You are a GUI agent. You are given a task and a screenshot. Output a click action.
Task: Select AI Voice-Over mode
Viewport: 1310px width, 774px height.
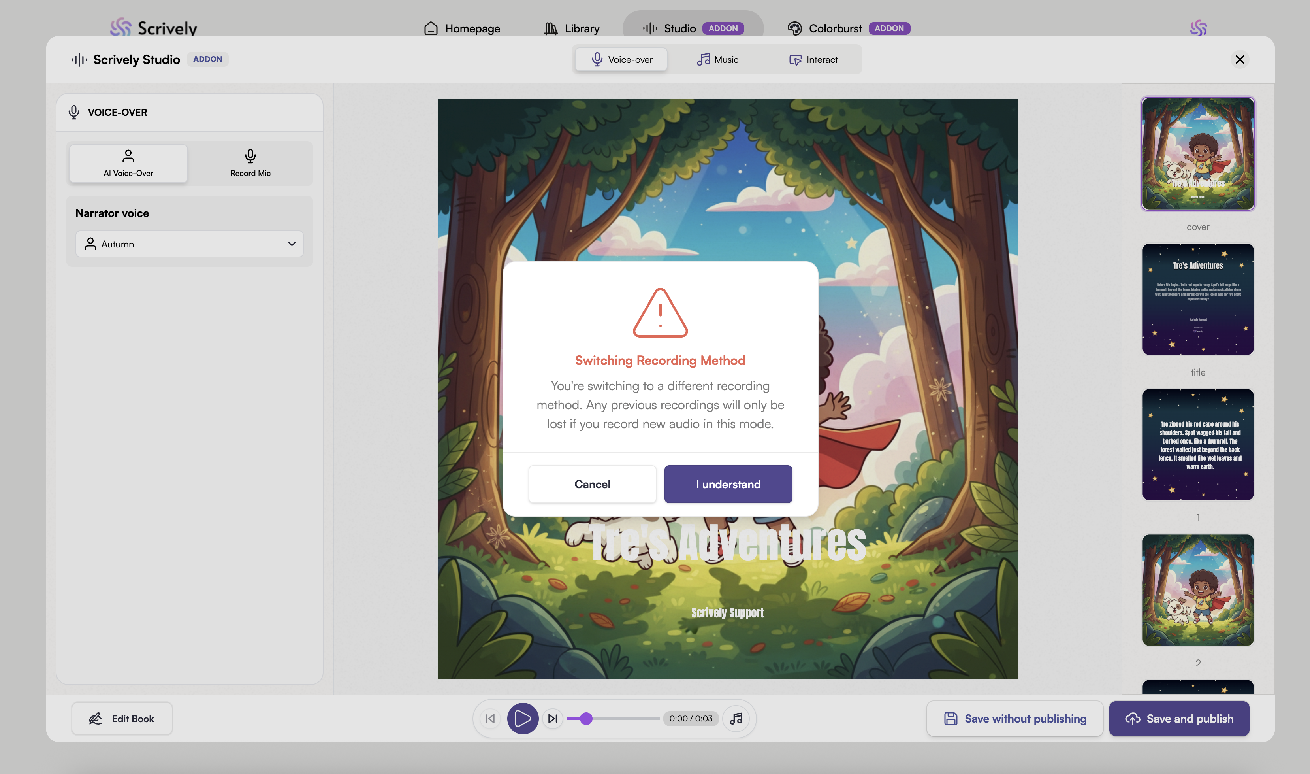pos(128,163)
